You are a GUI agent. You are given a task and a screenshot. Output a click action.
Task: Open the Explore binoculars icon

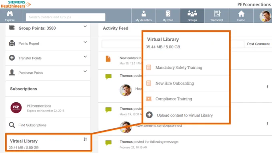10,14
